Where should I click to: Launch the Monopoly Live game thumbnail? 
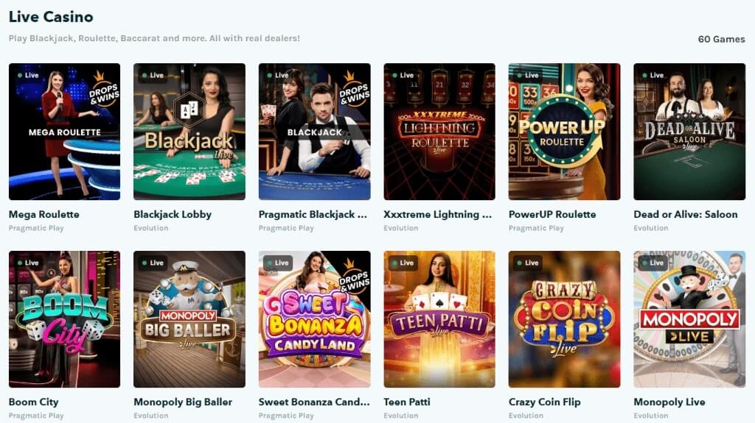tap(689, 319)
